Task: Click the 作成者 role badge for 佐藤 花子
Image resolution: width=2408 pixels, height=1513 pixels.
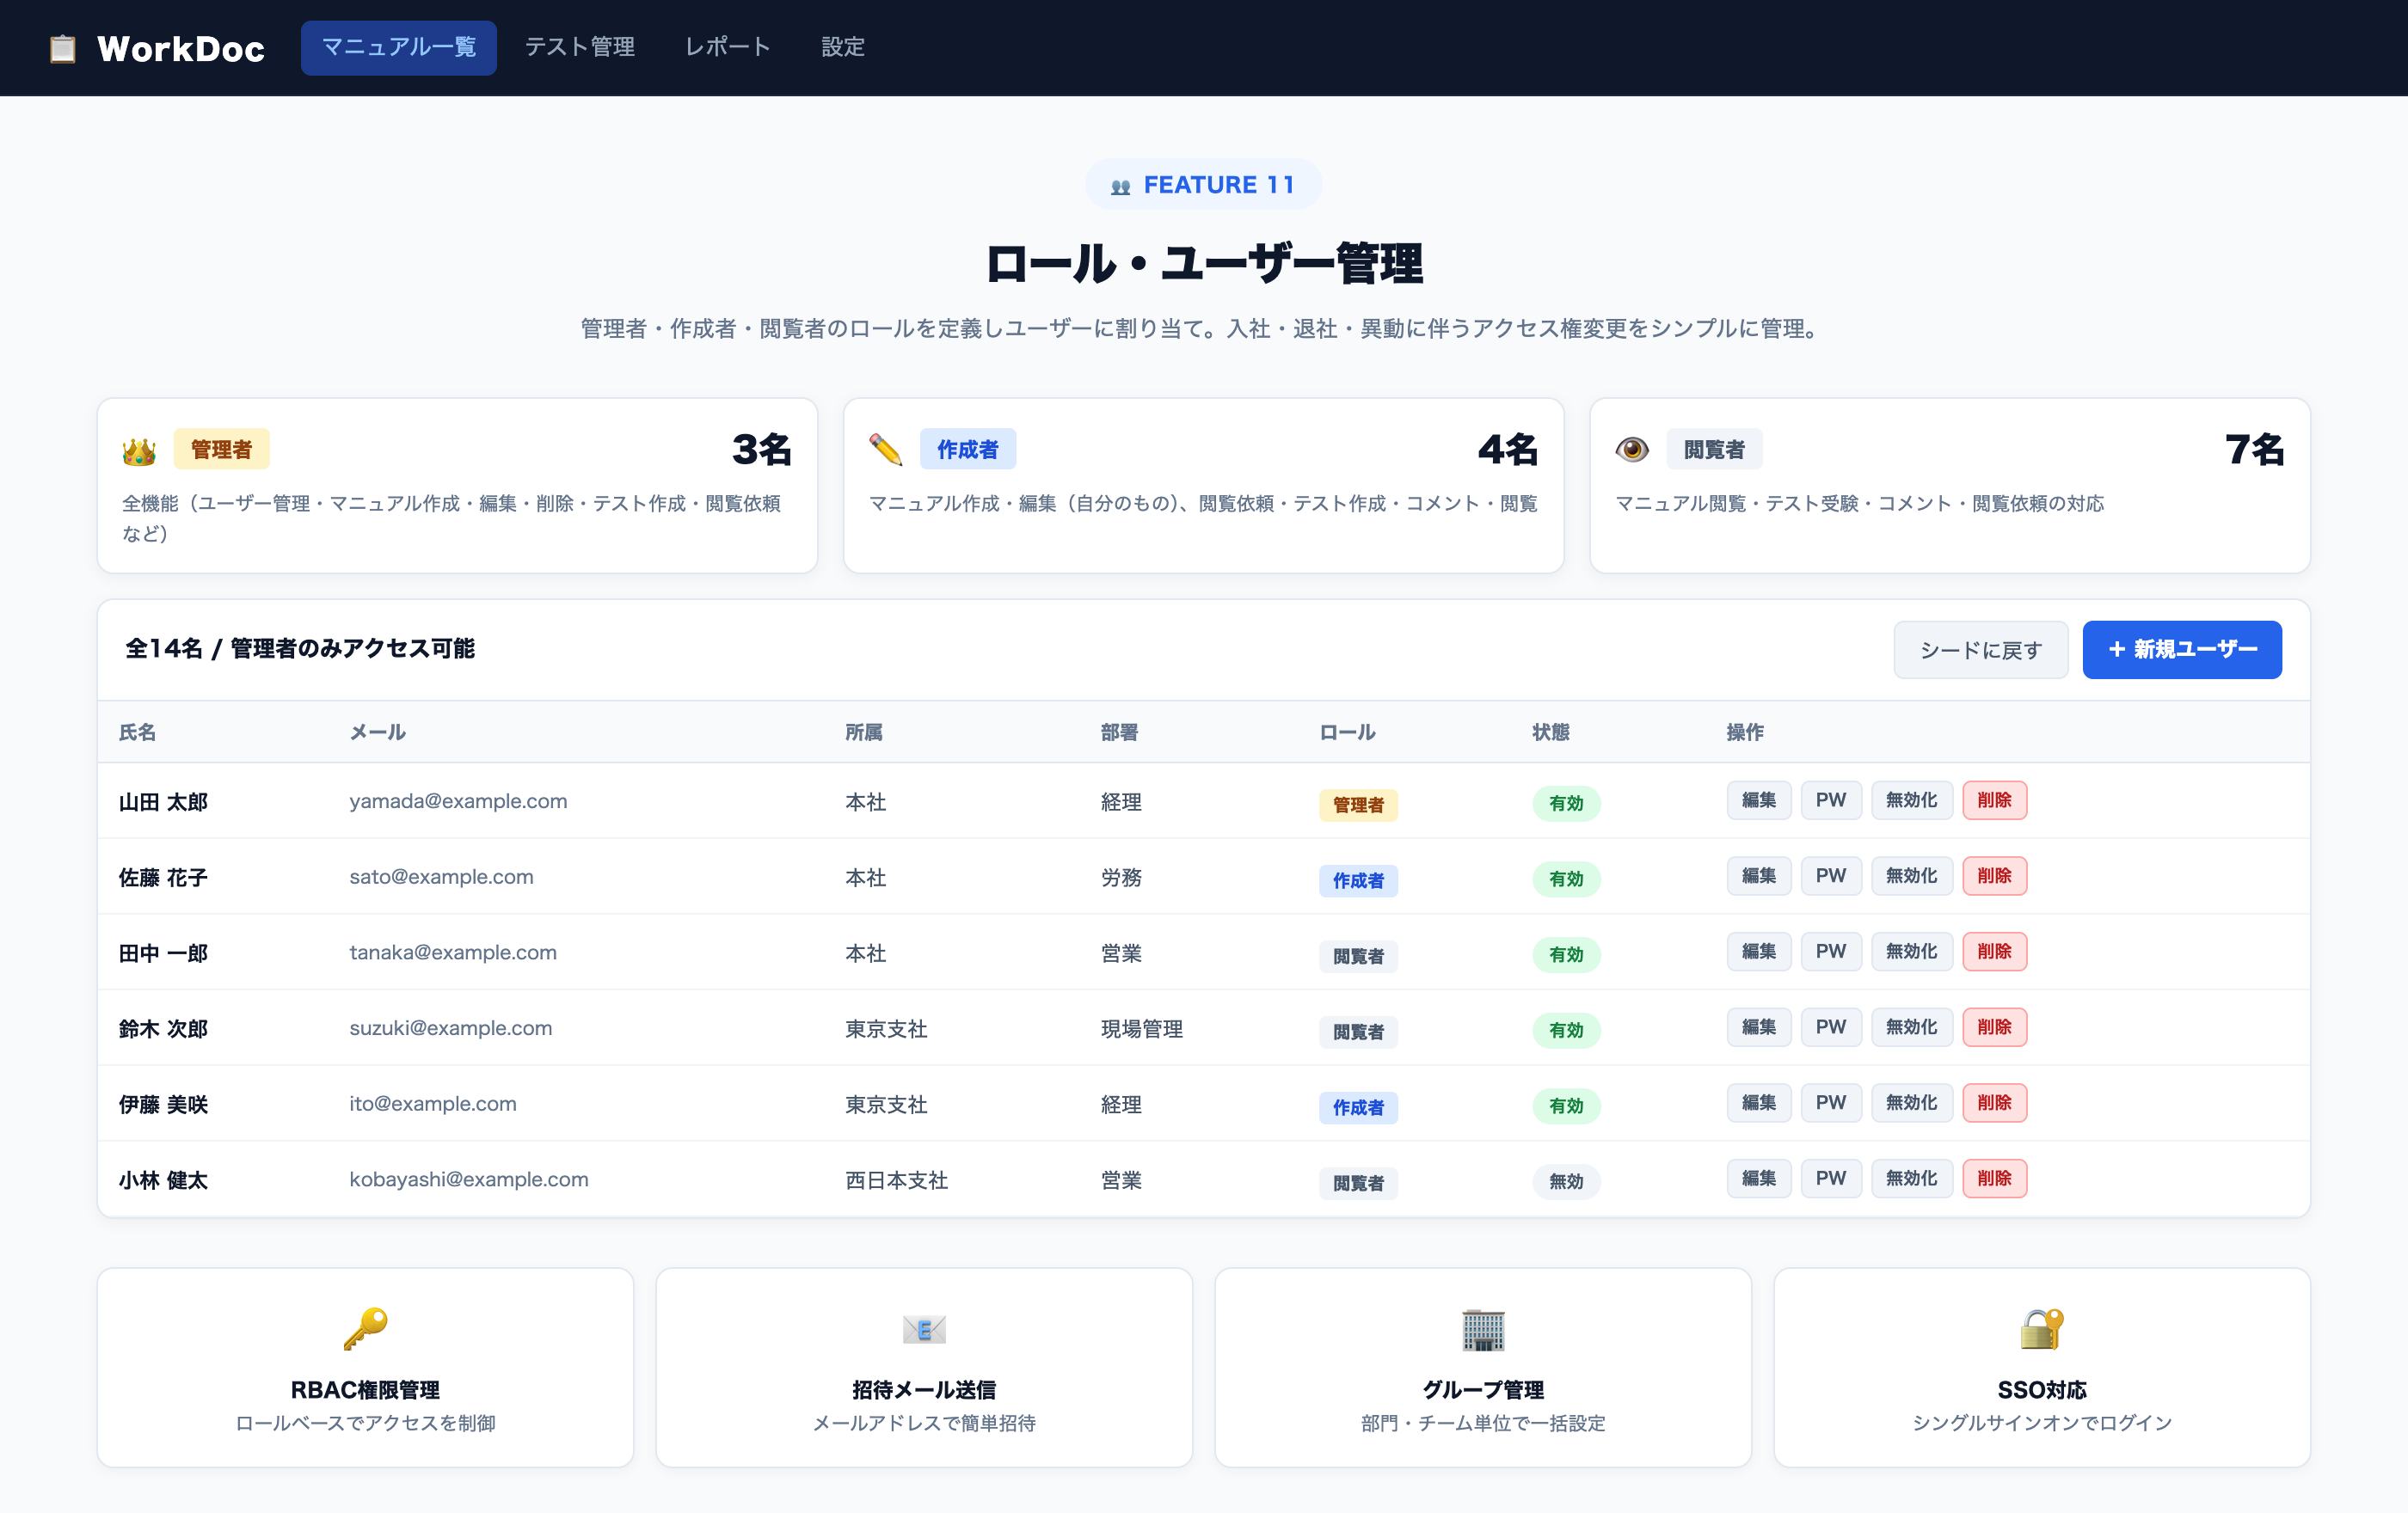Action: coord(1358,880)
